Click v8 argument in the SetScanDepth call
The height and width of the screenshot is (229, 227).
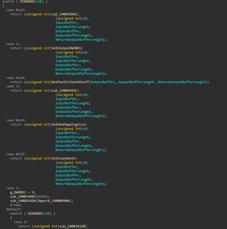click(85, 162)
